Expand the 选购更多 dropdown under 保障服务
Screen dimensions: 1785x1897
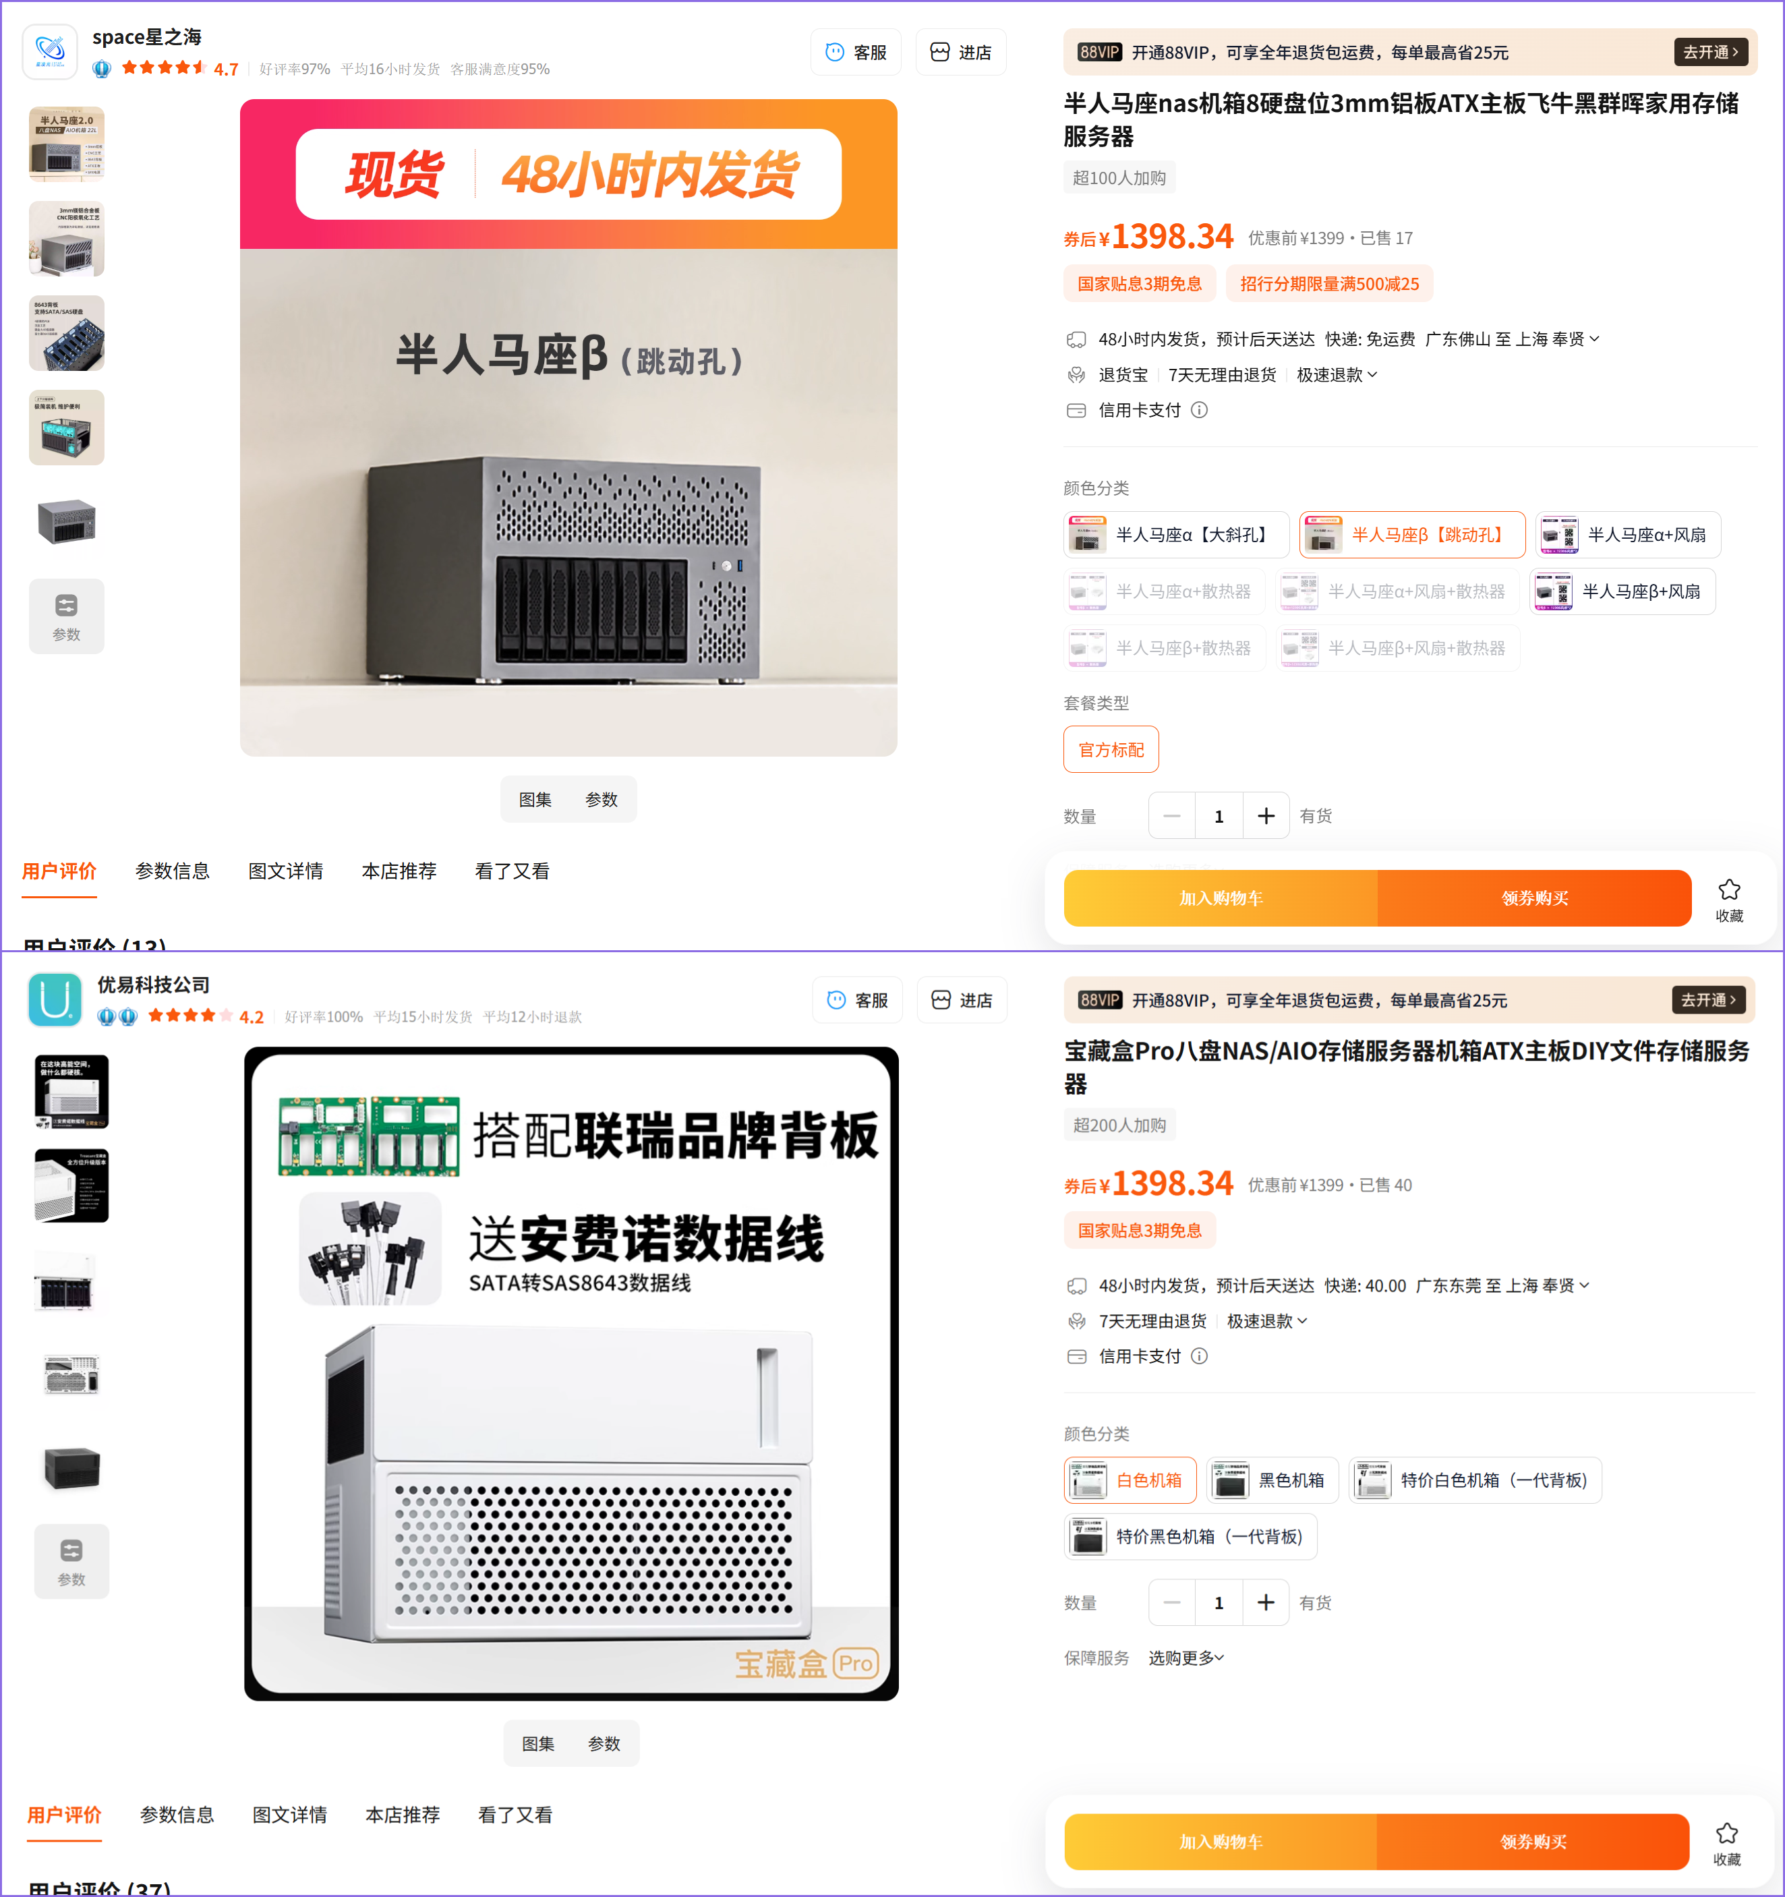point(1186,1658)
